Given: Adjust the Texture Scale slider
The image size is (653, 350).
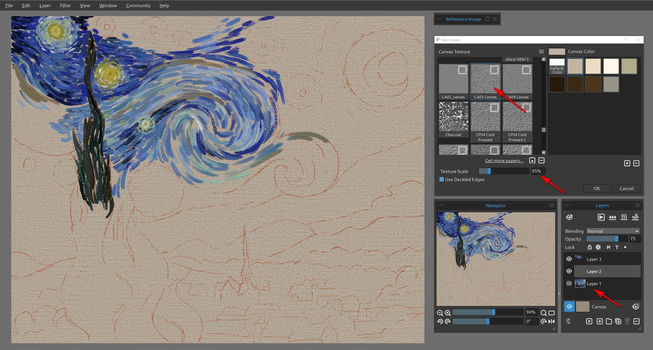Looking at the screenshot, I should (504, 171).
